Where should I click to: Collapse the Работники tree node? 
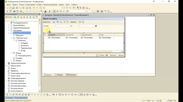(14, 41)
